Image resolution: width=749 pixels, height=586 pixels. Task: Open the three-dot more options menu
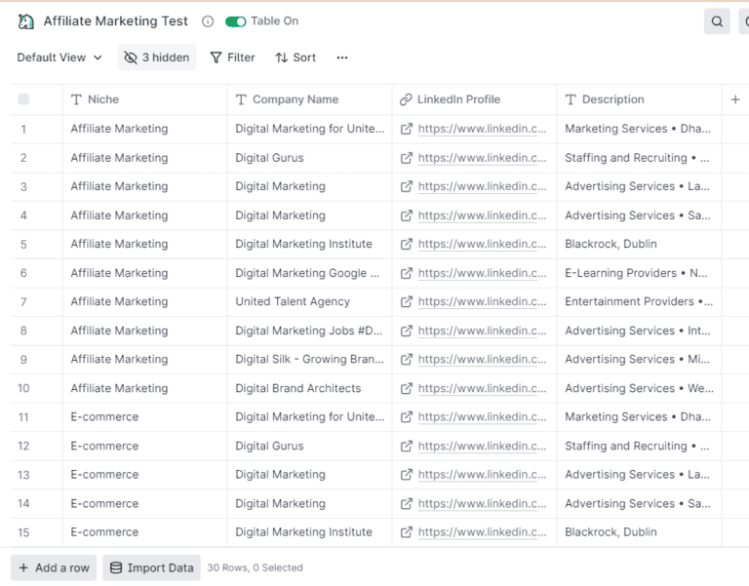point(341,58)
